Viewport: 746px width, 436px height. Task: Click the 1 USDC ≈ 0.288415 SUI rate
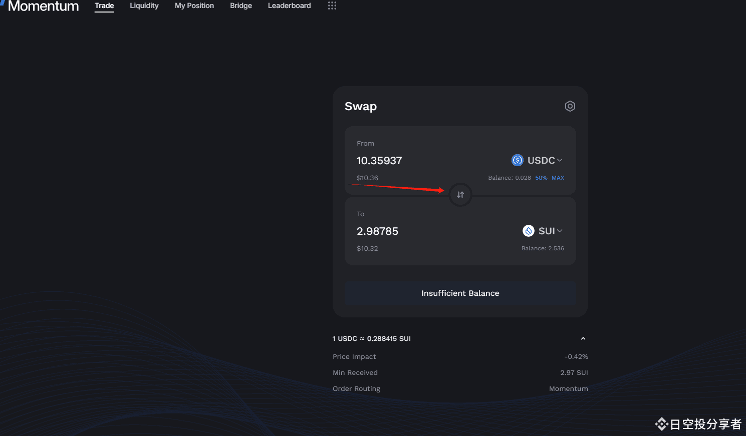pos(372,338)
